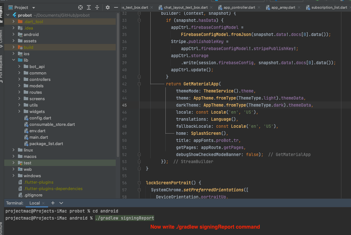Screen dimensions: 351x235
Task: Open Project panel settings gear
Action: point(108,7)
